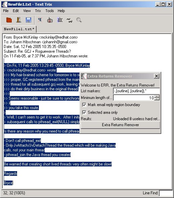
Task: Open the Tools menu
Action: click(50, 11)
